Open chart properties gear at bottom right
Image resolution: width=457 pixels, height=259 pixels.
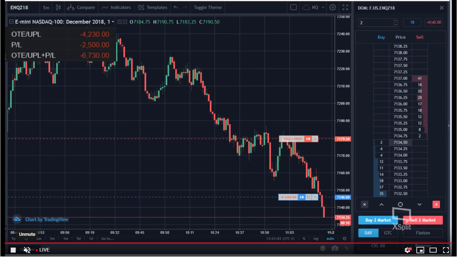tap(344, 239)
